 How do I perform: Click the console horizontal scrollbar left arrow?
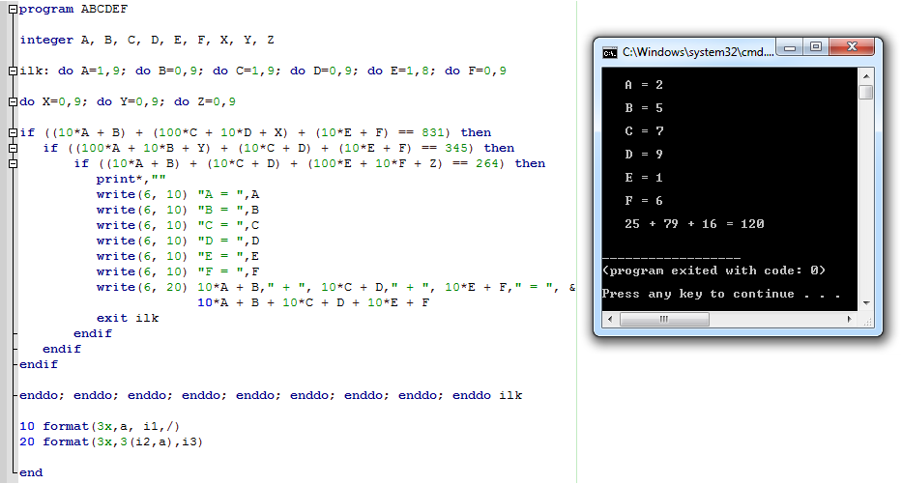pyautogui.click(x=610, y=319)
